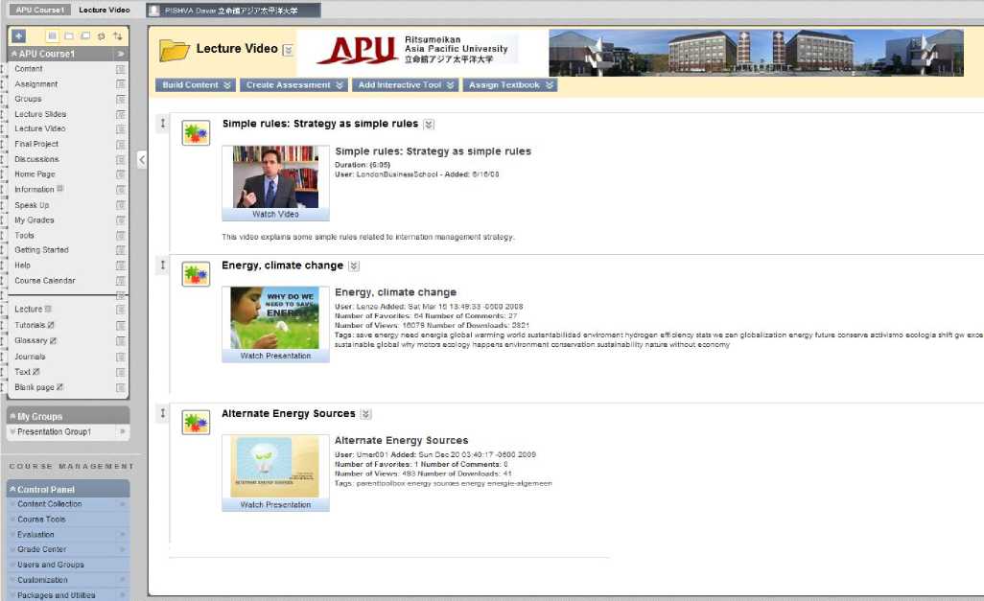Open options for Content menu item
984x601 pixels.
[121, 69]
